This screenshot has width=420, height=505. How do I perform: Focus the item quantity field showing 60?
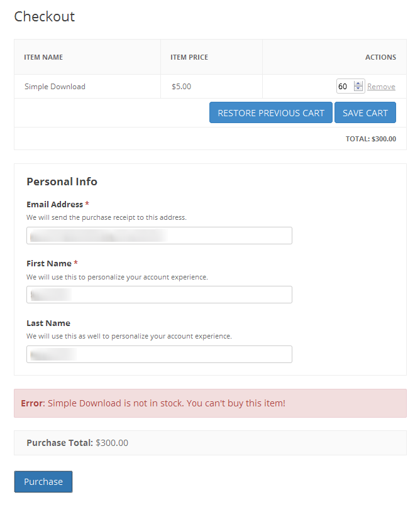tap(345, 87)
